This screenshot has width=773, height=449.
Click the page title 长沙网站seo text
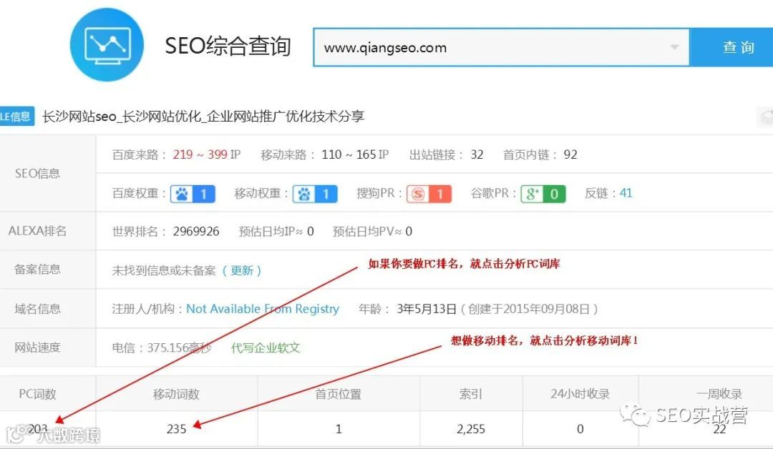(203, 117)
